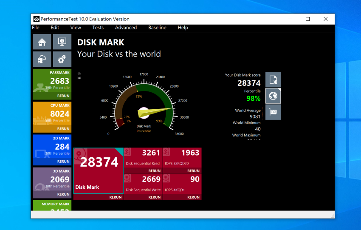Click the 17000 gauge scale label
This screenshot has width=361, height=230.
(144, 74)
